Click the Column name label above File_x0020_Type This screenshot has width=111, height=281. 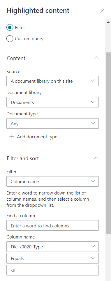pyautogui.click(x=21, y=237)
